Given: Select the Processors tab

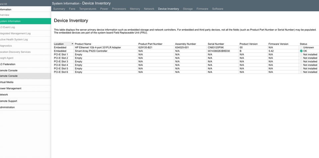Looking at the screenshot, I should point(119,9).
